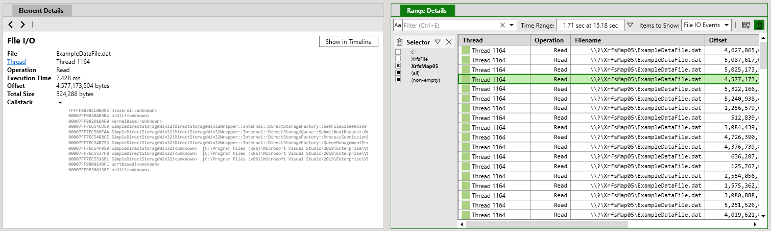Select the row with offset 3,080,888
Viewport: 771px width, 231px height.
609,196
